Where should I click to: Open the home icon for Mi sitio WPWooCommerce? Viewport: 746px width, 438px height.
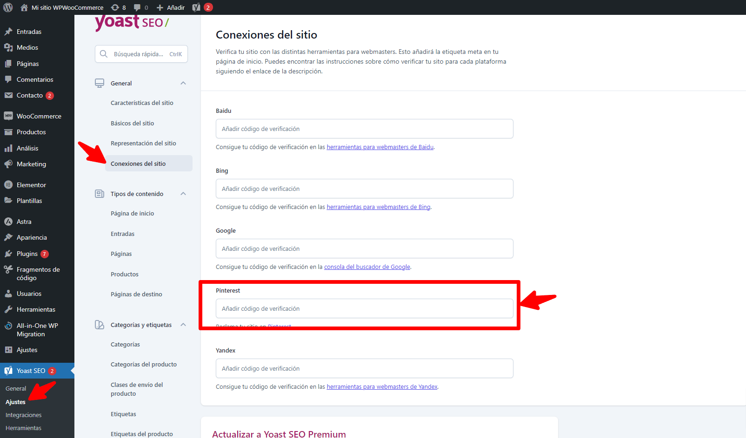point(24,7)
